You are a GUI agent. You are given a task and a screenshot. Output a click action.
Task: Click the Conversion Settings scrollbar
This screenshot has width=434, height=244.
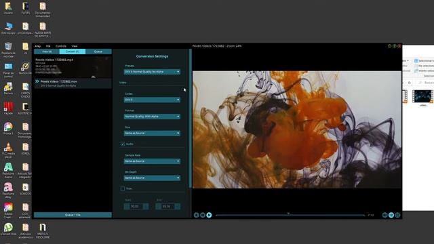pyautogui.click(x=190, y=119)
